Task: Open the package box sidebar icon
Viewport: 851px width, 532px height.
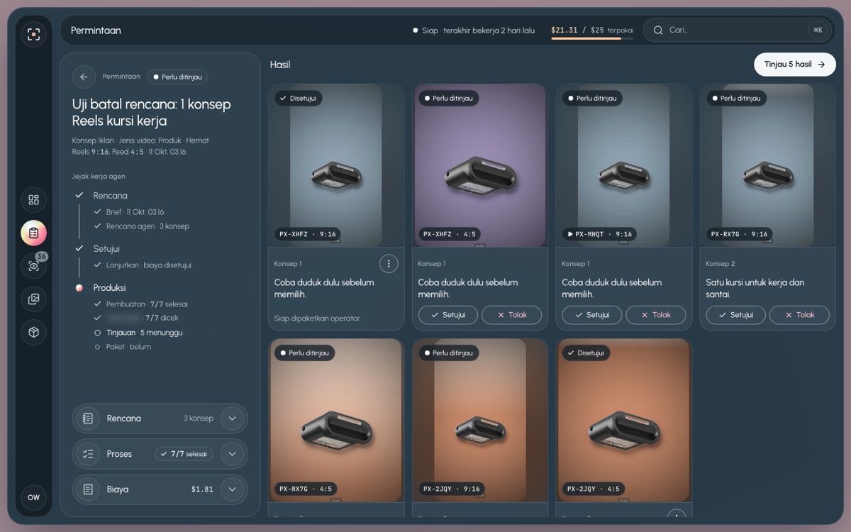Action: click(x=33, y=332)
